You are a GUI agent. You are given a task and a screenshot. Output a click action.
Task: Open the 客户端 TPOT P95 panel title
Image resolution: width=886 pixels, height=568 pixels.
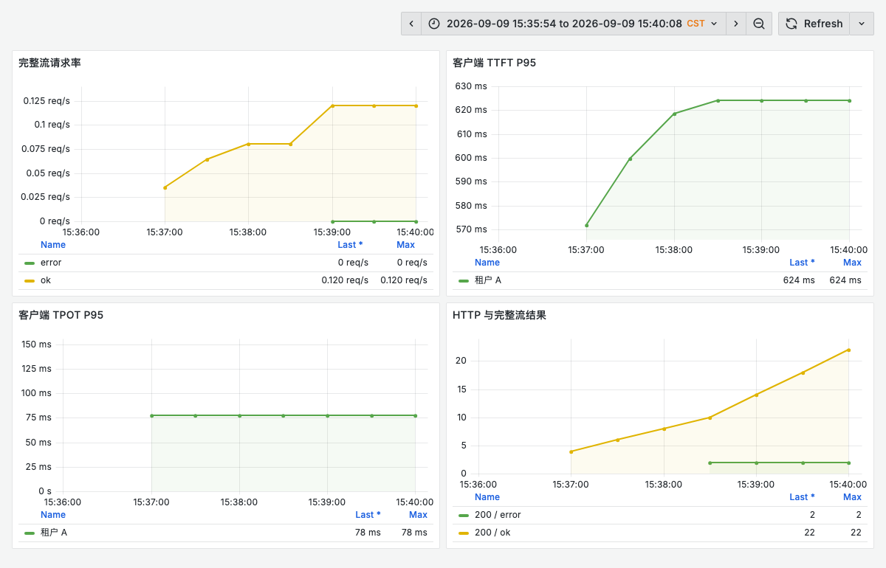[61, 315]
